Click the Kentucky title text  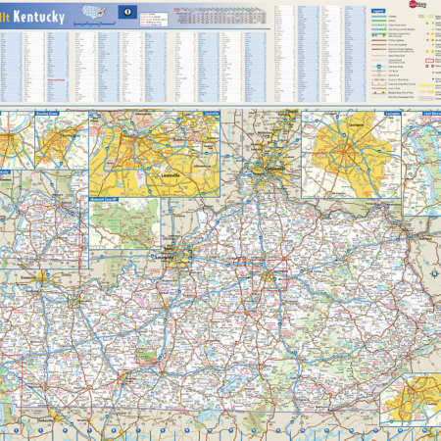pos(39,17)
